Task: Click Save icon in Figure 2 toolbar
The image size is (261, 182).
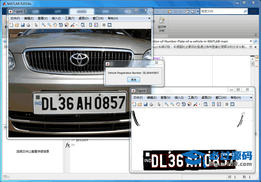Action: pyautogui.click(x=146, y=104)
